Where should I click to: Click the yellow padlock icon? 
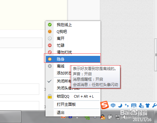point(50,96)
